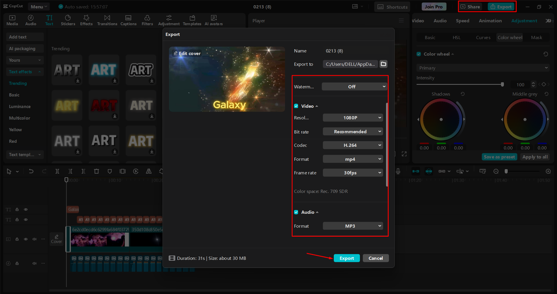Open the AI avatars panel
Screen dimensions: 557x294
coord(214,20)
